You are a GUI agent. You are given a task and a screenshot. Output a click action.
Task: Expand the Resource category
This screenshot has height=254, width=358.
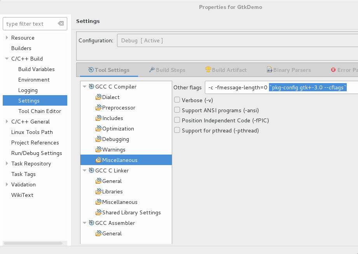click(x=7, y=37)
